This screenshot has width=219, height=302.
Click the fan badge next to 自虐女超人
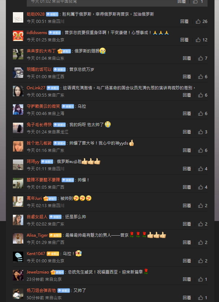coord(55,217)
